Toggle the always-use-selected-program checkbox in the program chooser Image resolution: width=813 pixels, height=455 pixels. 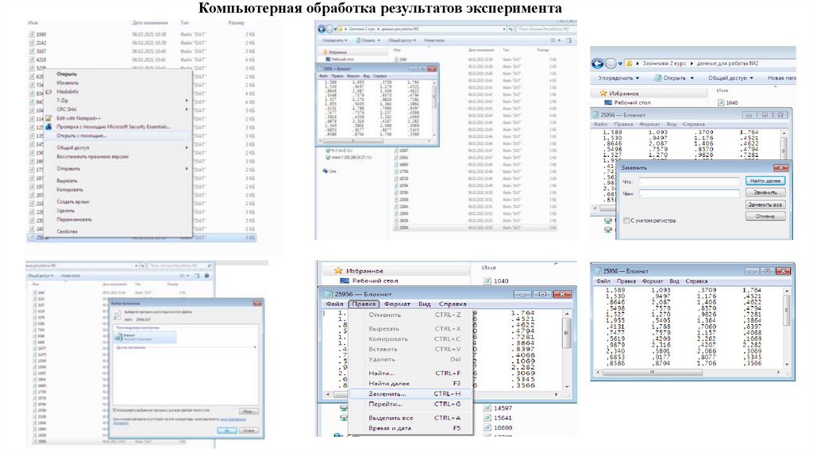115,410
